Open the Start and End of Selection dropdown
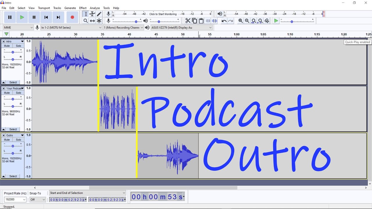372x209 pixels. [87, 193]
